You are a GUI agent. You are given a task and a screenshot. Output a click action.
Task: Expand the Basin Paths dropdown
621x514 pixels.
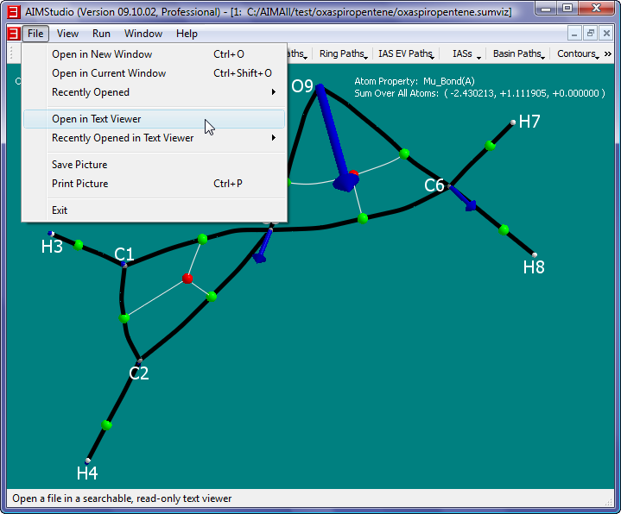518,53
